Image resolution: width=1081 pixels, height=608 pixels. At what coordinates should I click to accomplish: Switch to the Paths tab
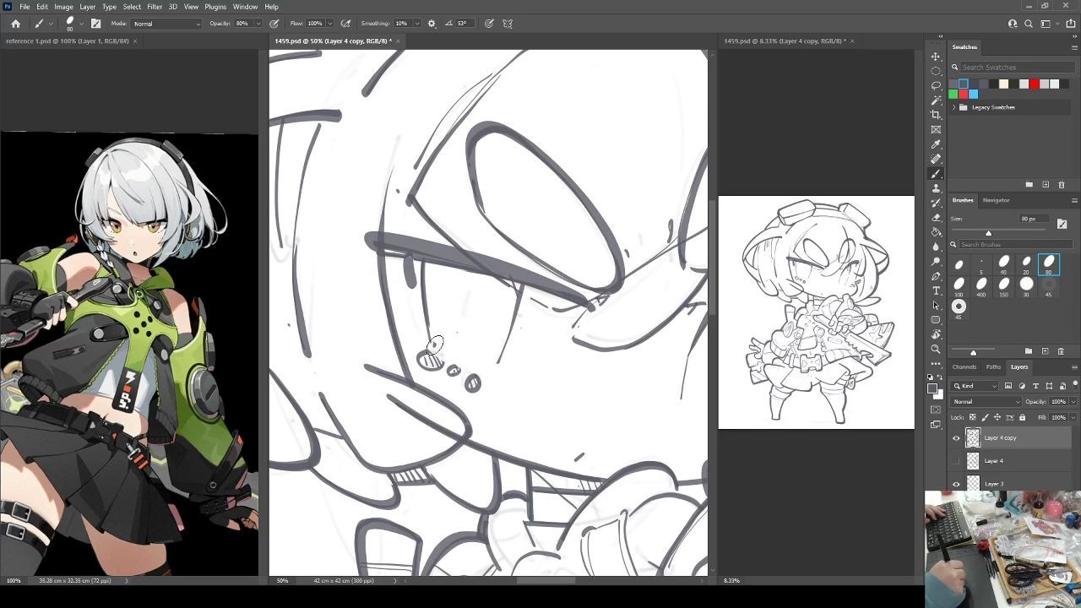[x=993, y=366]
